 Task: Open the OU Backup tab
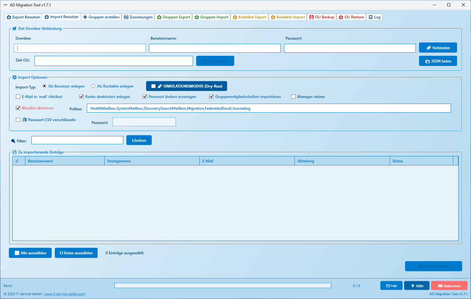click(322, 17)
